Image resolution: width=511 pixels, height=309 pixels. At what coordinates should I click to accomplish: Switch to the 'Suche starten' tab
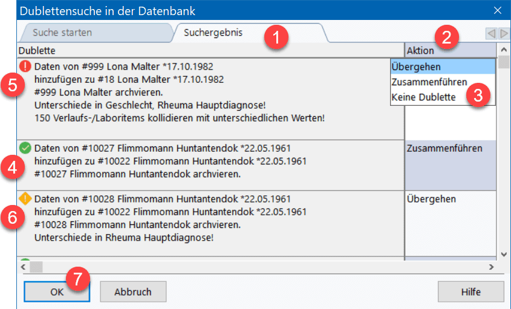click(62, 33)
